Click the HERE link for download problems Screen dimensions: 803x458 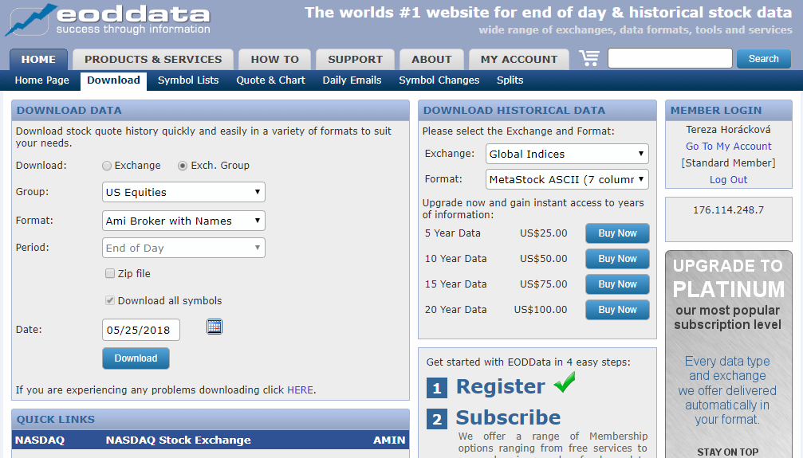tap(300, 390)
